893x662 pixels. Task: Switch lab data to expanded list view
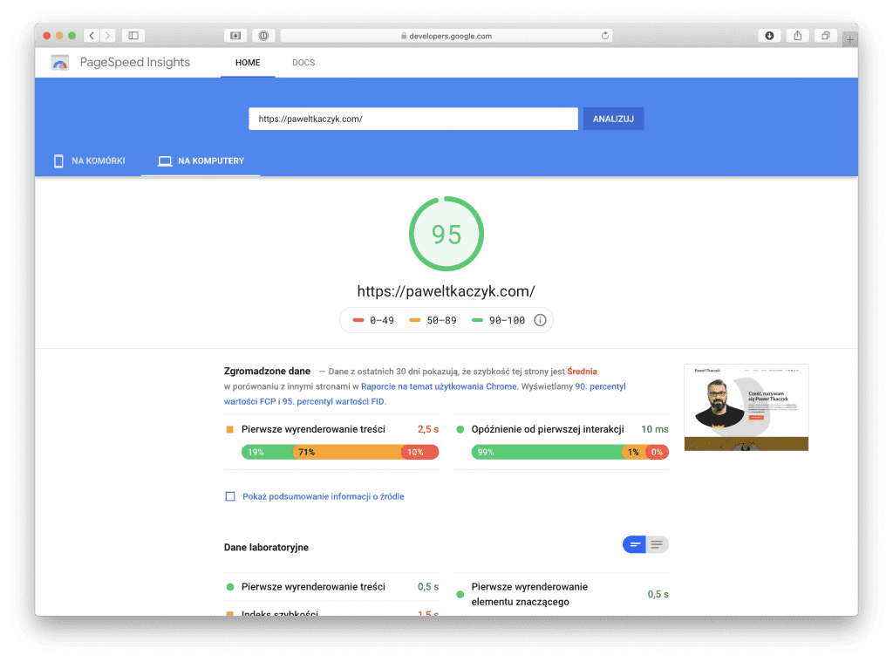pyautogui.click(x=658, y=543)
